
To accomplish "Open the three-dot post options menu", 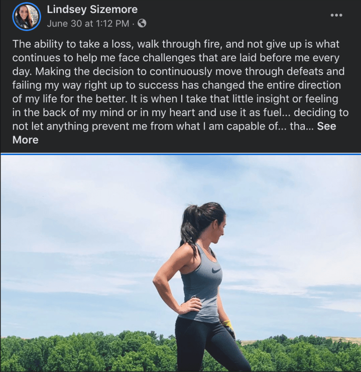I will point(336,15).
